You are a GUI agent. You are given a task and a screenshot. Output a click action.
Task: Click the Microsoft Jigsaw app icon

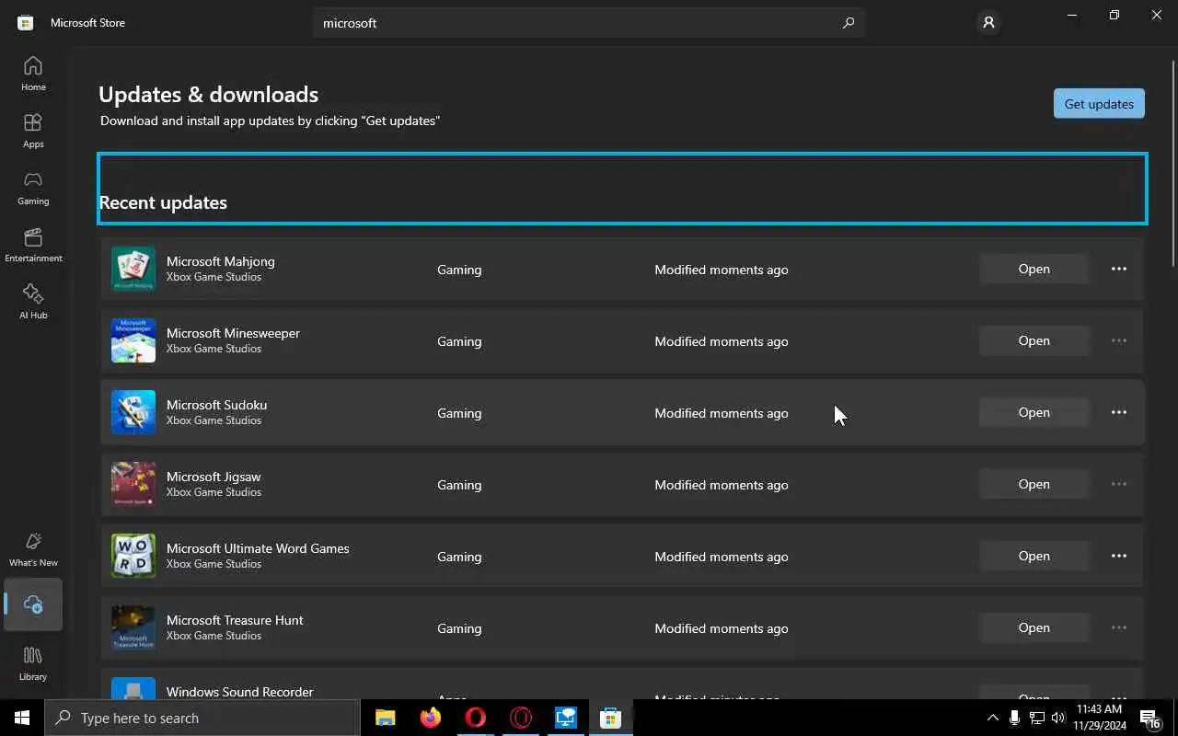coord(133,484)
